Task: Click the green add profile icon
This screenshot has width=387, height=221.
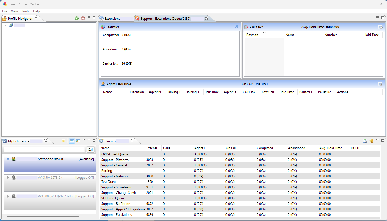Action: coord(77,18)
